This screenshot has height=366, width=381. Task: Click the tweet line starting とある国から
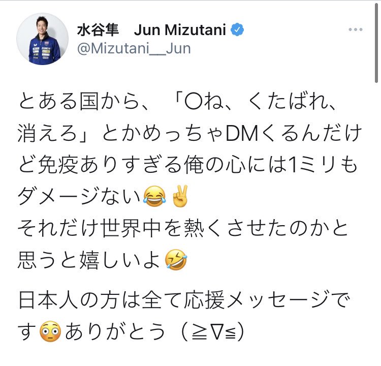(x=178, y=101)
